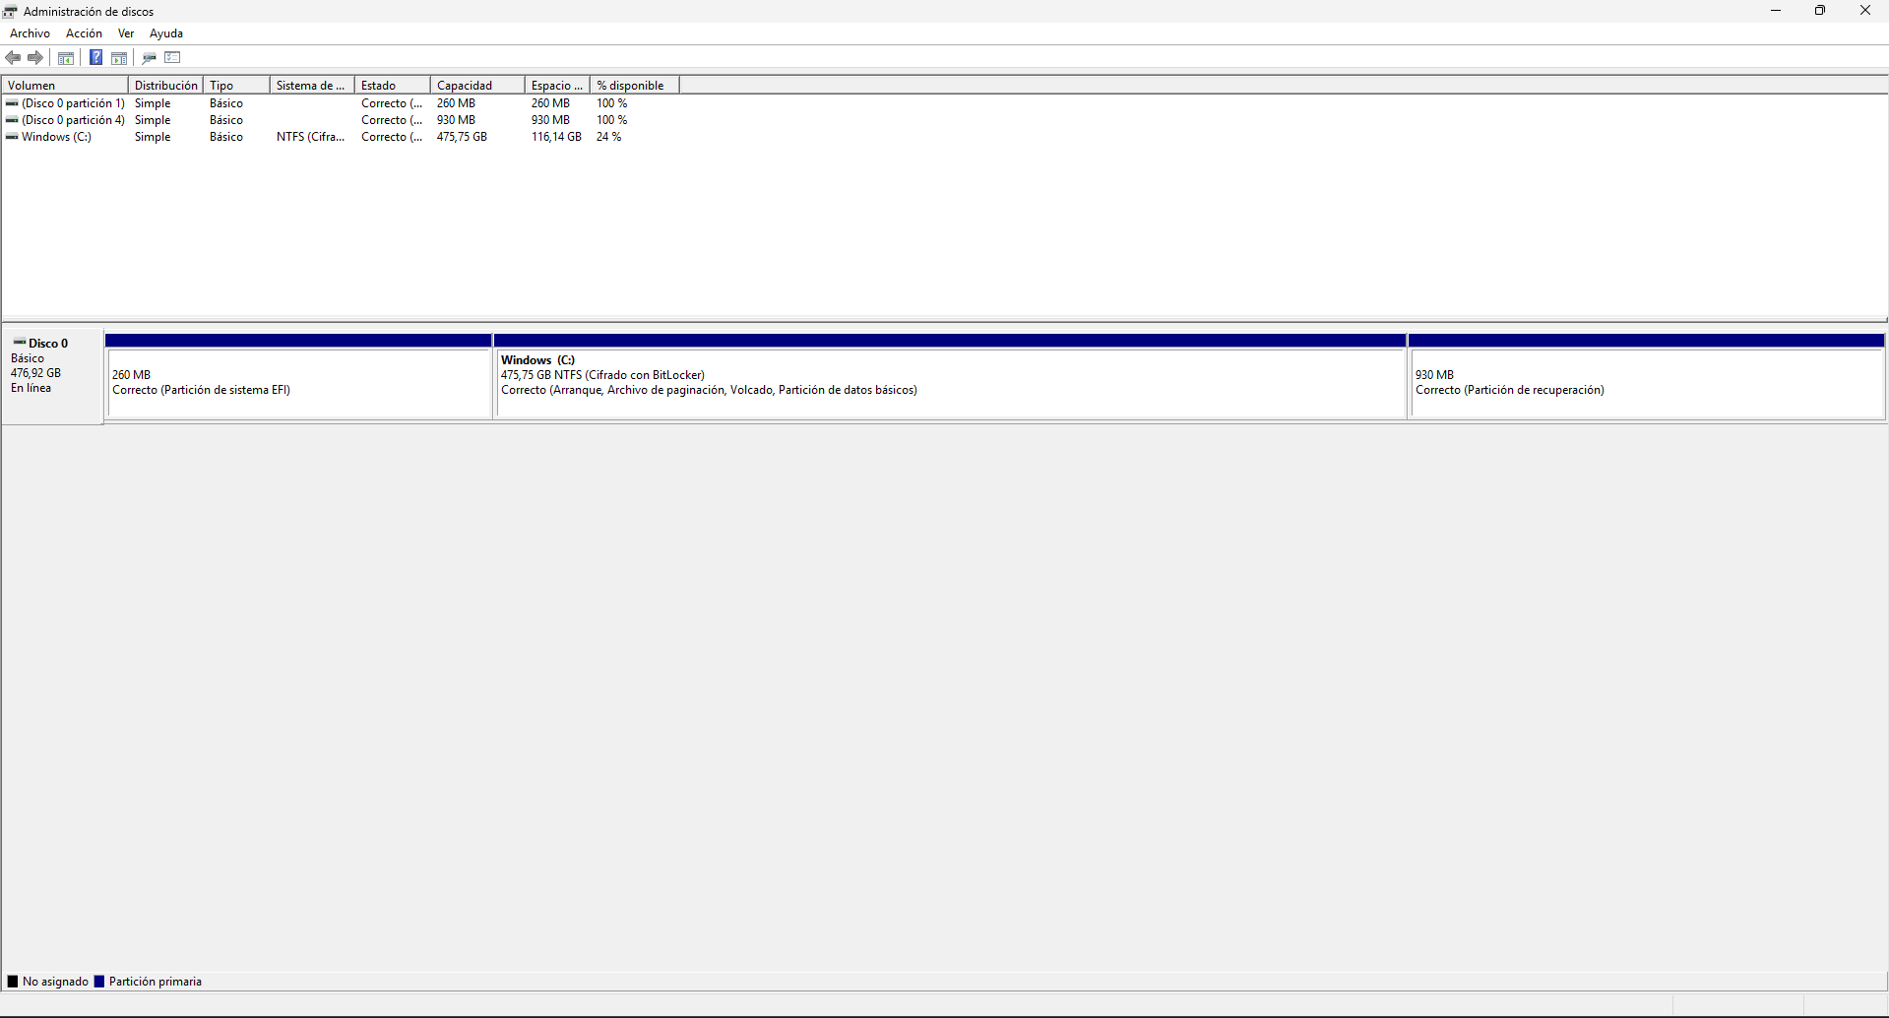Select the (Disco 0 partición 1) volume row
The width and height of the screenshot is (1889, 1018).
tap(341, 103)
